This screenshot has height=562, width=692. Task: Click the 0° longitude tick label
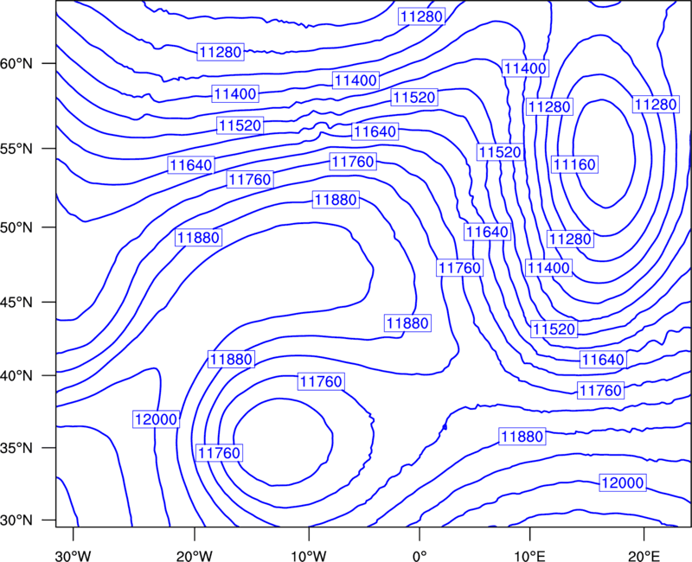click(420, 555)
